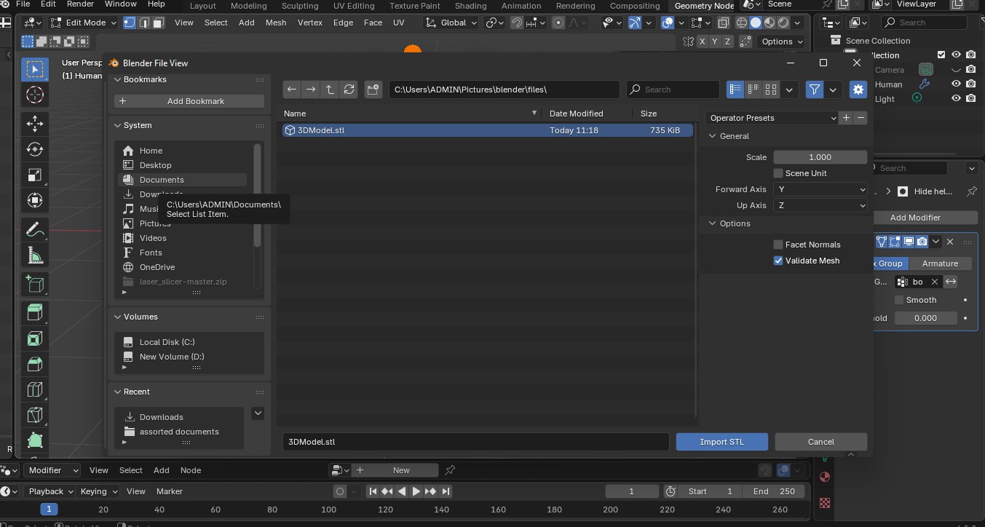Select the Move tool in left toolbar
Viewport: 985px width, 527px height.
point(34,124)
